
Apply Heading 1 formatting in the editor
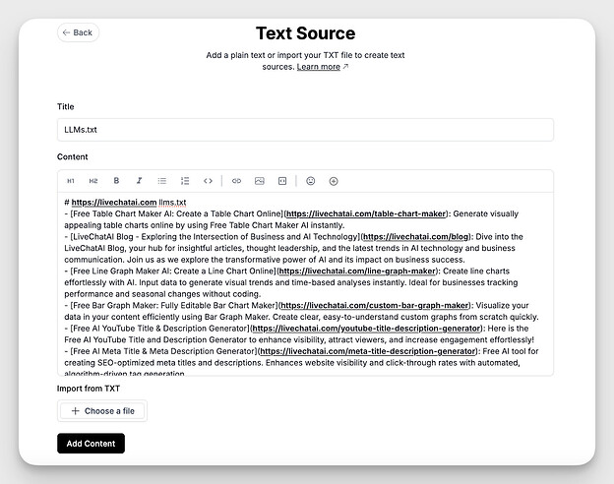pyautogui.click(x=71, y=181)
